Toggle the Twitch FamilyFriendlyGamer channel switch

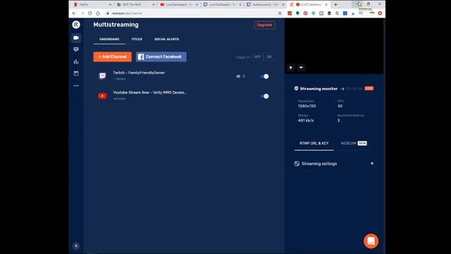[264, 76]
